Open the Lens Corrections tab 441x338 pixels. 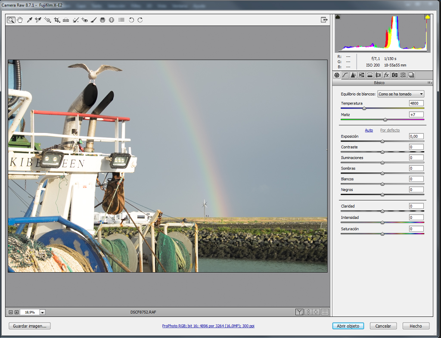tap(378, 75)
